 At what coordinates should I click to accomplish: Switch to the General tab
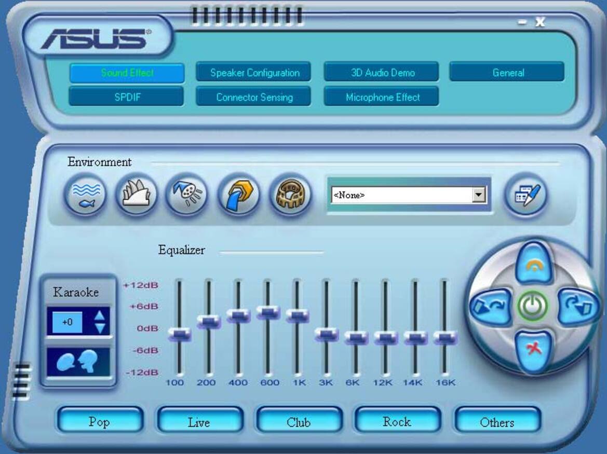click(507, 72)
